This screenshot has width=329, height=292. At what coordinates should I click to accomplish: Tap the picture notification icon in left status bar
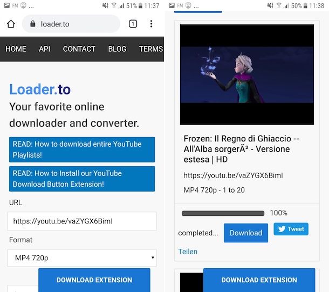(7, 5)
